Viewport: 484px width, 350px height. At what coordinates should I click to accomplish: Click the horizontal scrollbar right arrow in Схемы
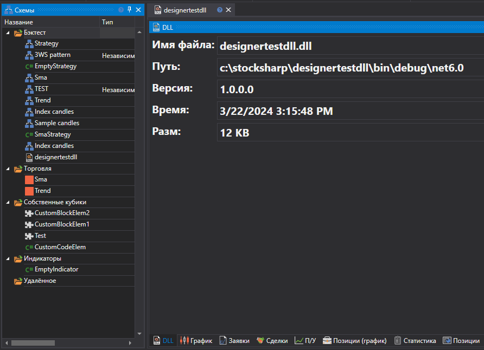(x=130, y=343)
